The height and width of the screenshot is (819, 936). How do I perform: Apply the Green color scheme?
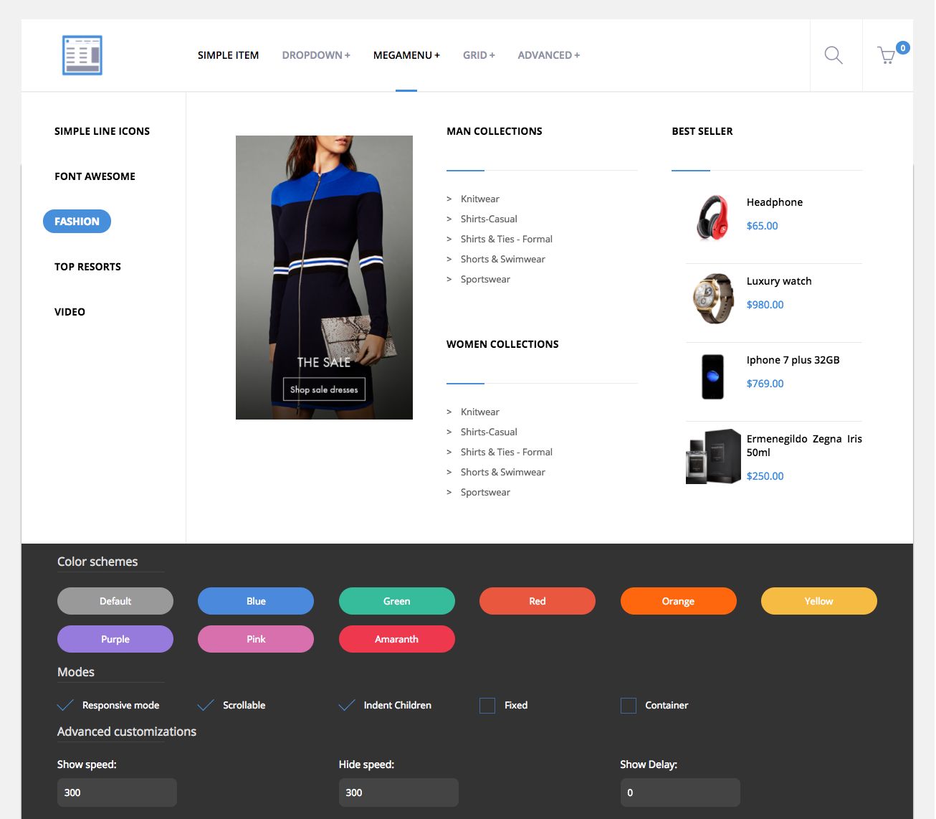pos(397,601)
